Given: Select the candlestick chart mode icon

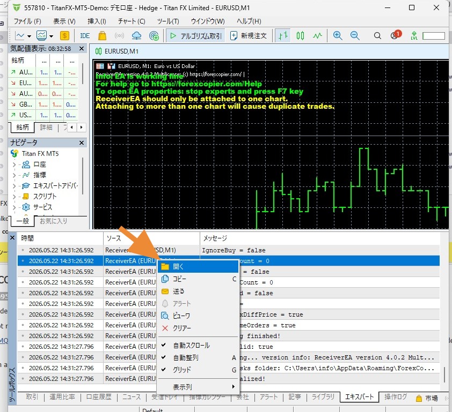Looking at the screenshot, I should (300, 36).
